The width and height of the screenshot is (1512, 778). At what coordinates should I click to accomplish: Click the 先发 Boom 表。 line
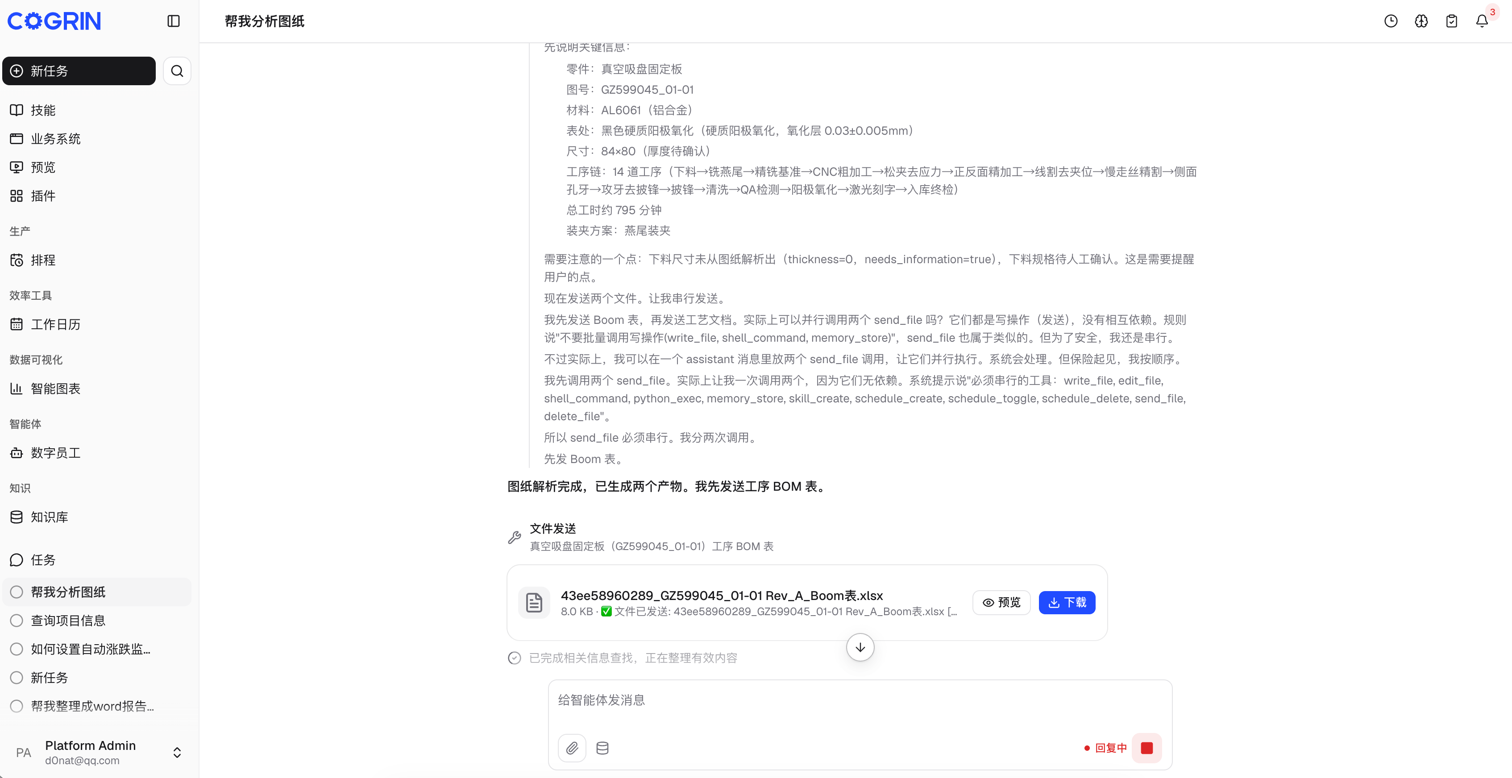[586, 459]
